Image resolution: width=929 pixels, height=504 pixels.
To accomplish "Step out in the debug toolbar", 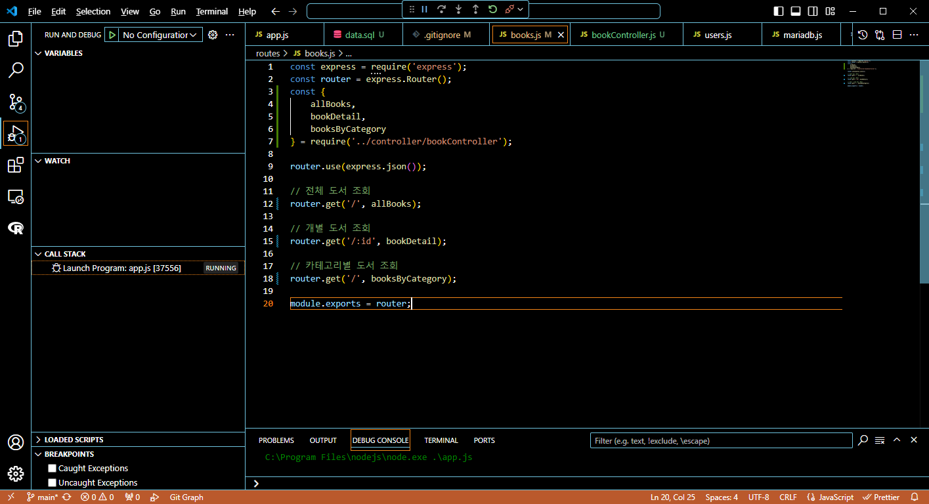I will (475, 9).
